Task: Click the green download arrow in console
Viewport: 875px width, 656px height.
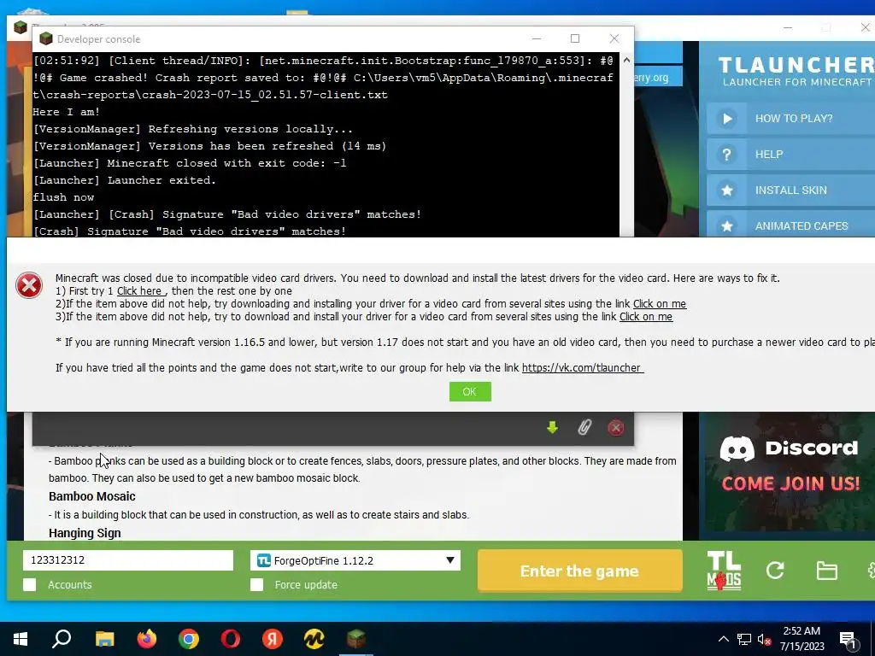Action: point(552,428)
